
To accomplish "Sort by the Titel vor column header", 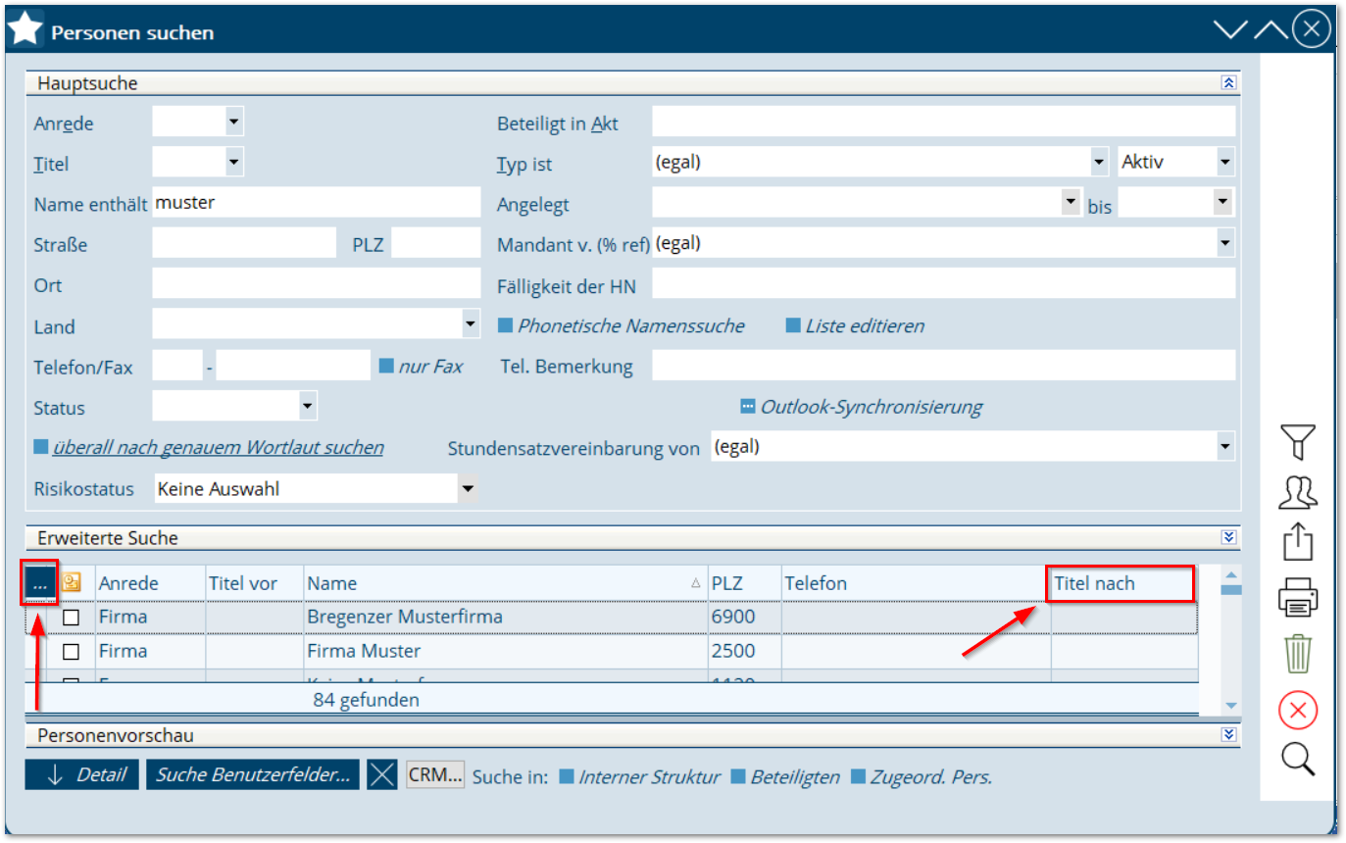I will click(x=254, y=583).
